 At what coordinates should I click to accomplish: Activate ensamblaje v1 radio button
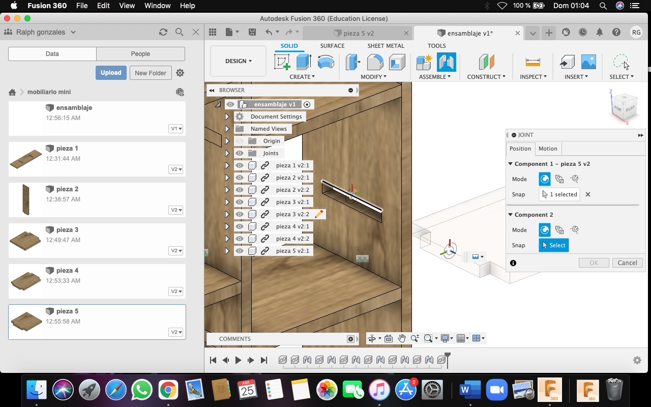(x=307, y=104)
